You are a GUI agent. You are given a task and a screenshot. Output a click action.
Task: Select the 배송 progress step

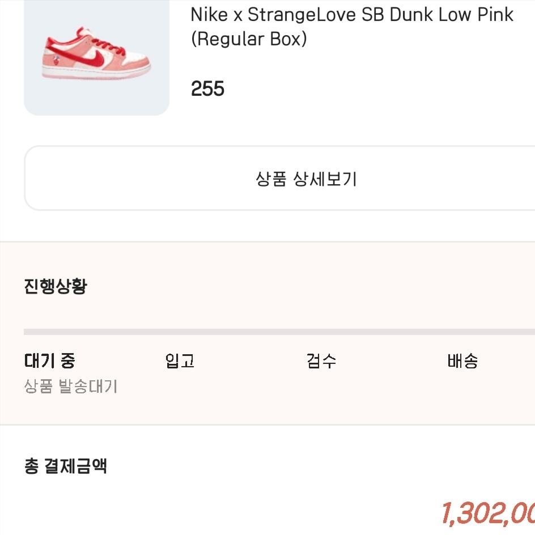point(462,360)
